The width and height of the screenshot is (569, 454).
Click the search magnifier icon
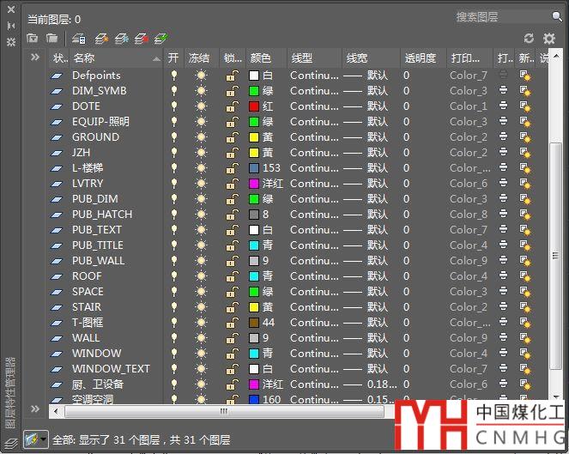tap(557, 16)
